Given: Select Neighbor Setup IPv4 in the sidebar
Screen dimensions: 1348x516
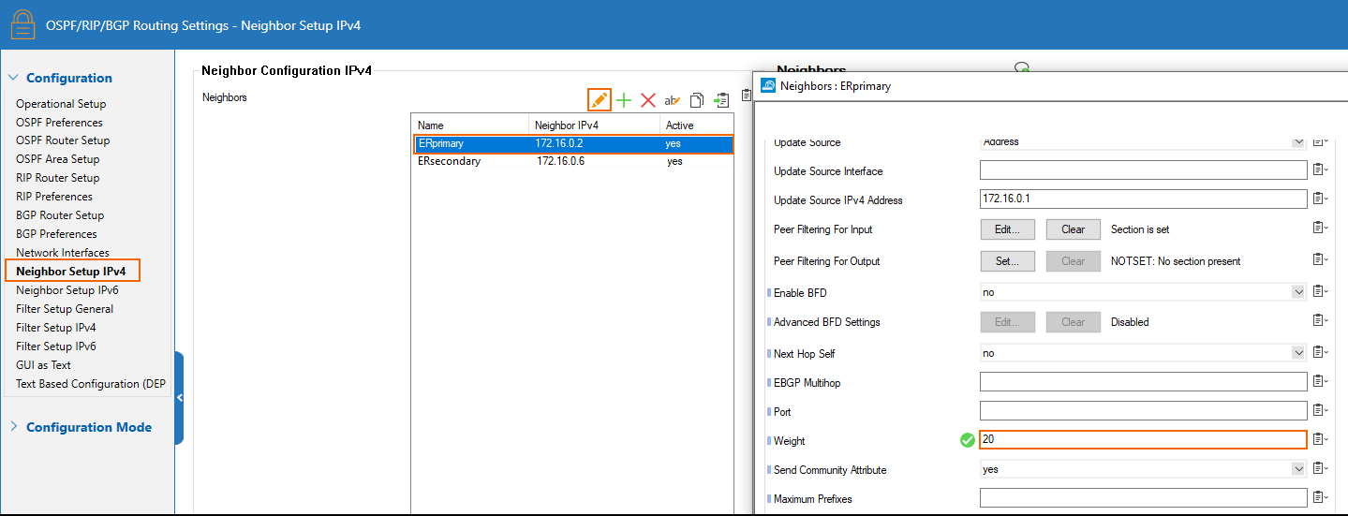Looking at the screenshot, I should pos(71,271).
